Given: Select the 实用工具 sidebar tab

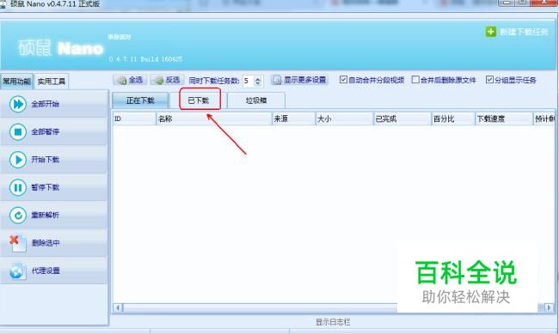Looking at the screenshot, I should click(x=52, y=82).
